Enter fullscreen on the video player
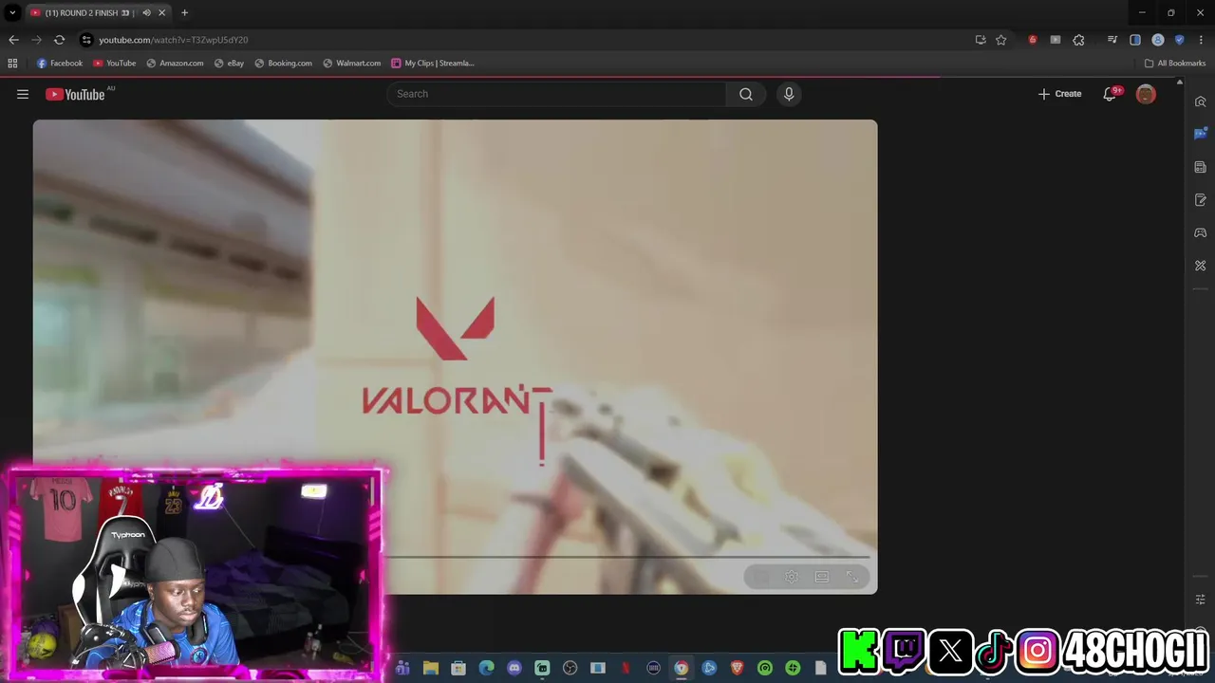 click(x=852, y=577)
